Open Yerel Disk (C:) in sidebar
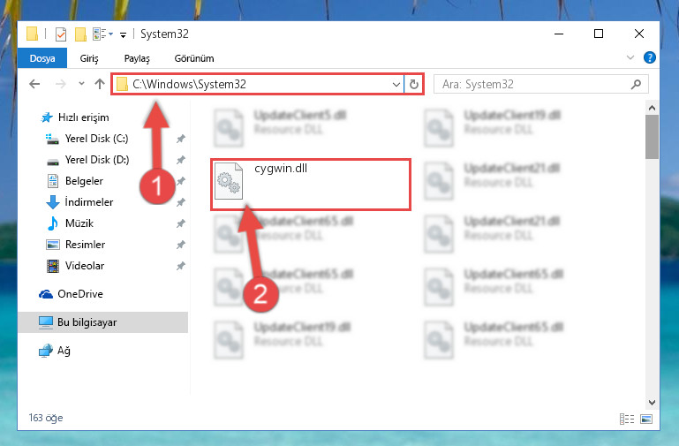This screenshot has width=679, height=446. [x=87, y=139]
